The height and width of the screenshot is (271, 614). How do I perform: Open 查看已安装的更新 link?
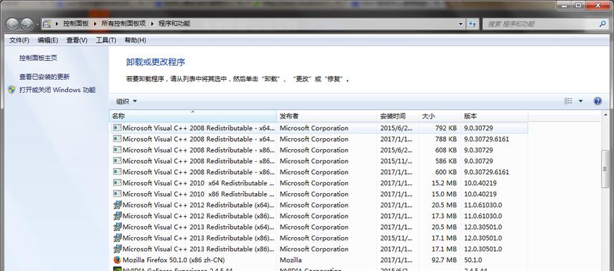(x=44, y=77)
